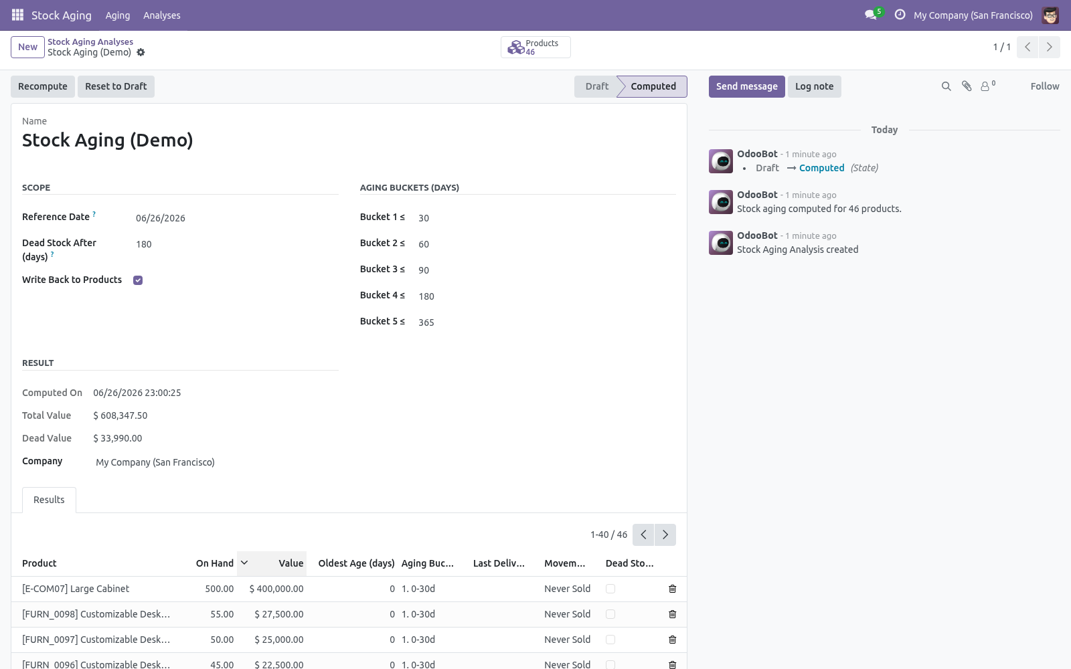The height and width of the screenshot is (669, 1071).
Task: Edit the Stock Aging (Demo) name field
Action: coord(349,140)
